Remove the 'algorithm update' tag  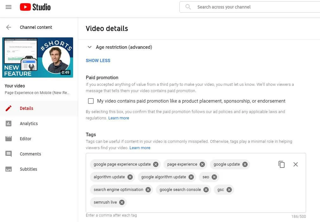coord(130,177)
